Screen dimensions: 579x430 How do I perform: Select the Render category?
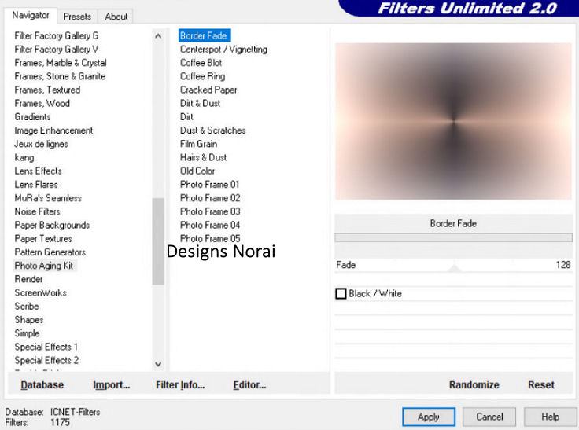tap(28, 279)
